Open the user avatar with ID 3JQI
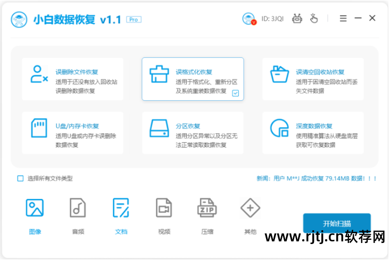This screenshot has height=261, width=390. (x=249, y=19)
